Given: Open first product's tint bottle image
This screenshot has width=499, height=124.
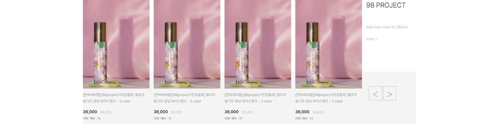Looking at the screenshot, I should [x=116, y=44].
